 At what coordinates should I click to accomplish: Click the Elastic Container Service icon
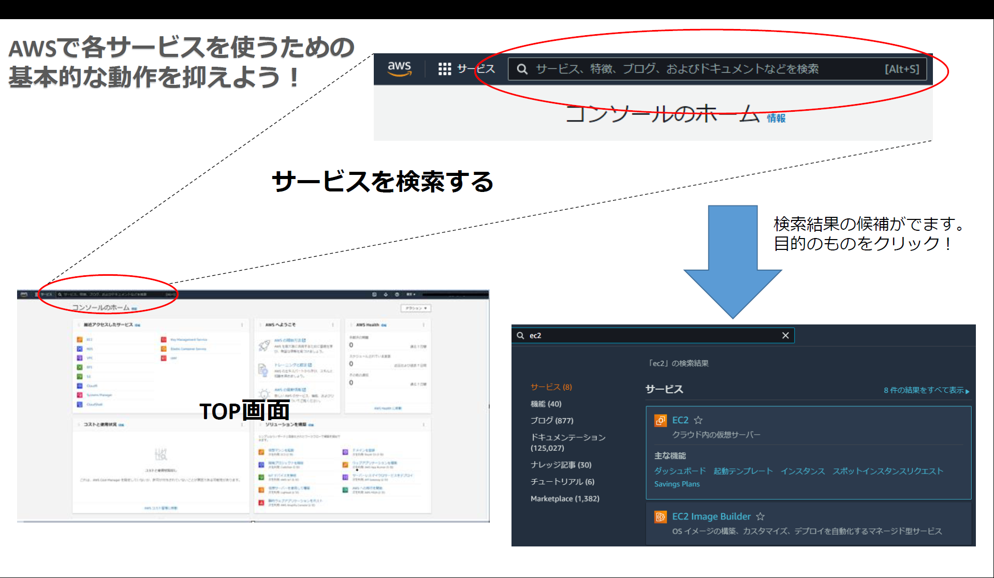(x=164, y=349)
